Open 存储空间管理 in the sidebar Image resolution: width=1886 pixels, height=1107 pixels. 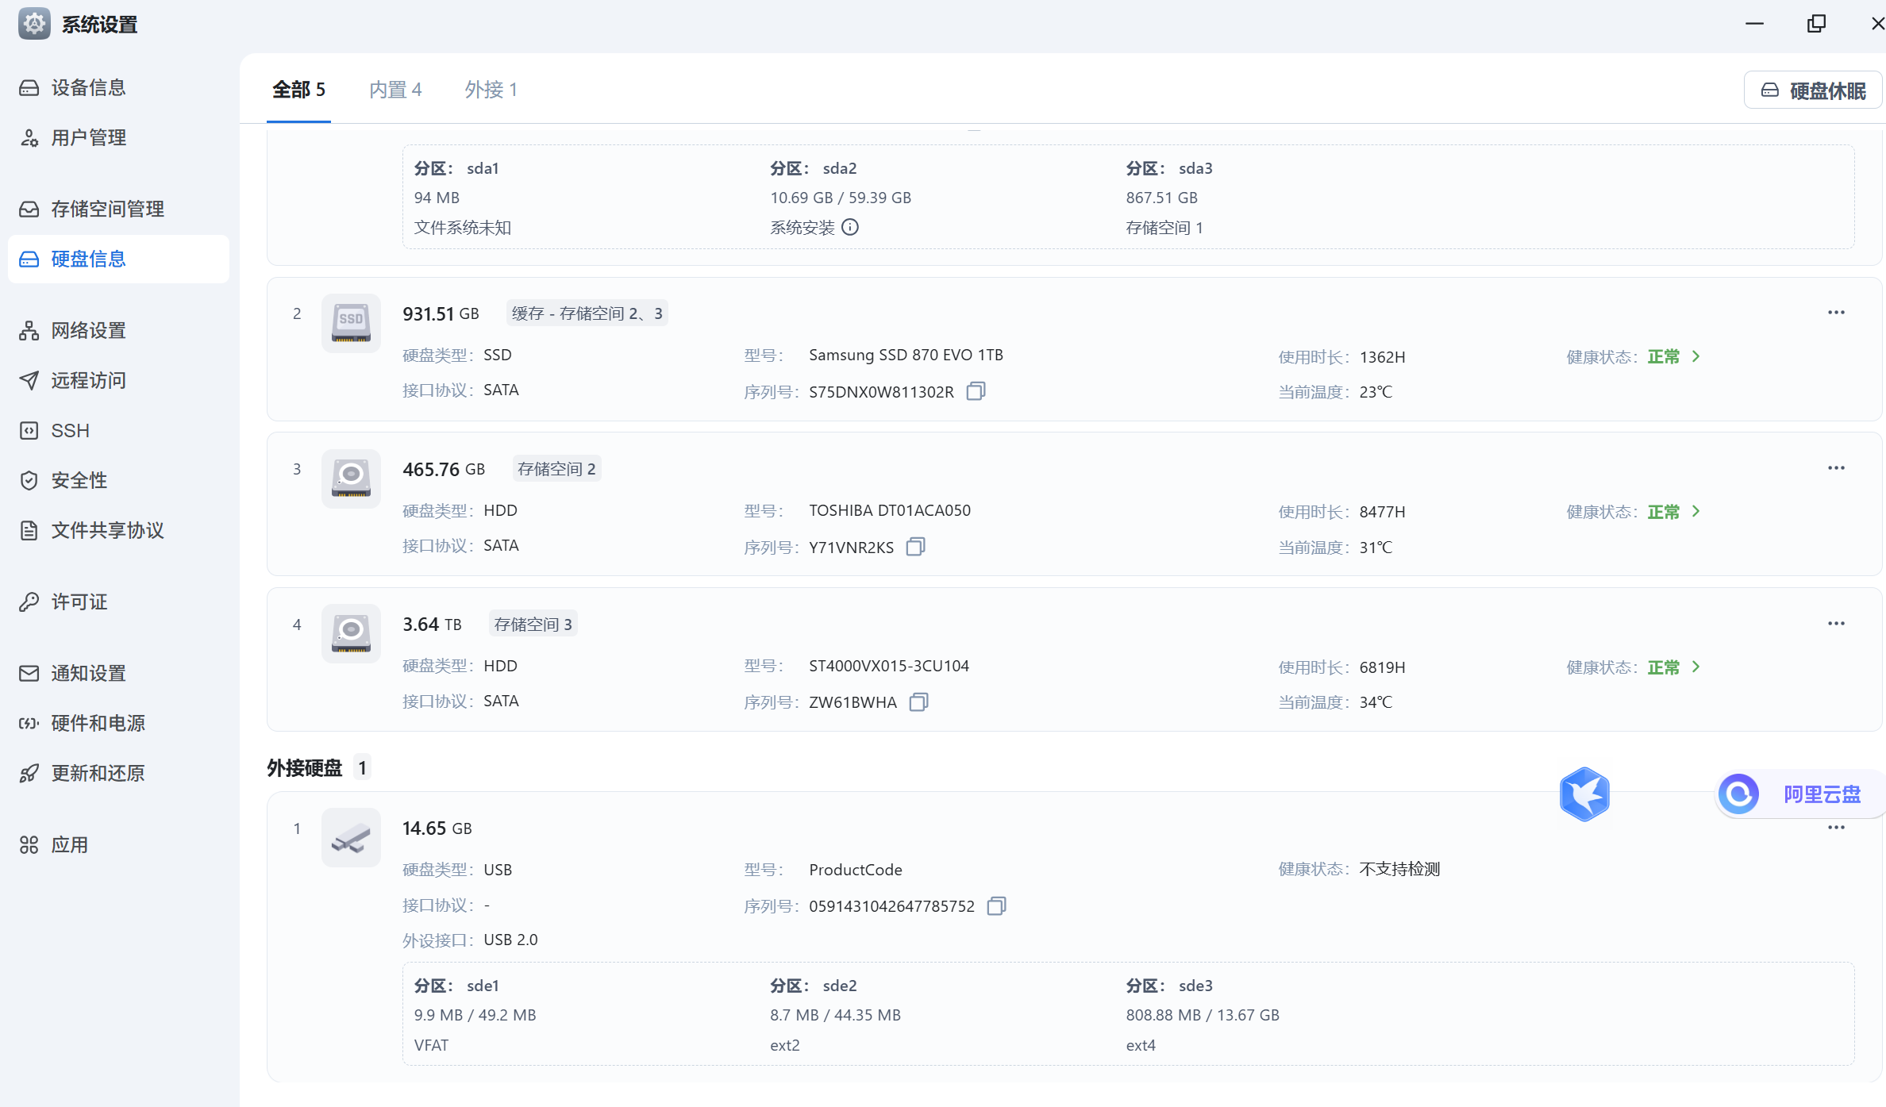pyautogui.click(x=106, y=209)
